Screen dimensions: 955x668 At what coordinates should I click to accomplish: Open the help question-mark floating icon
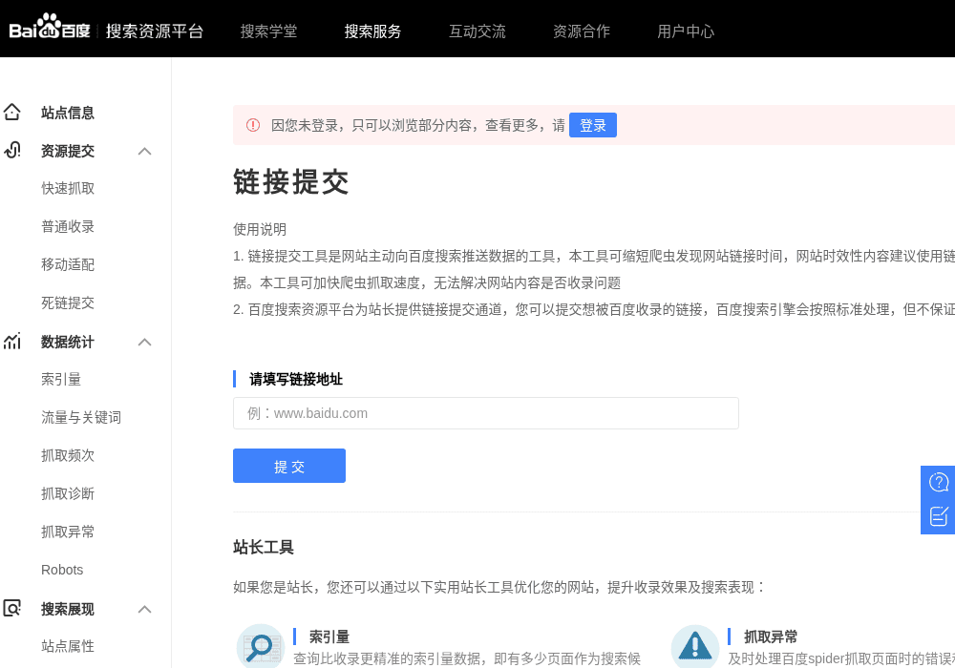coord(939,483)
